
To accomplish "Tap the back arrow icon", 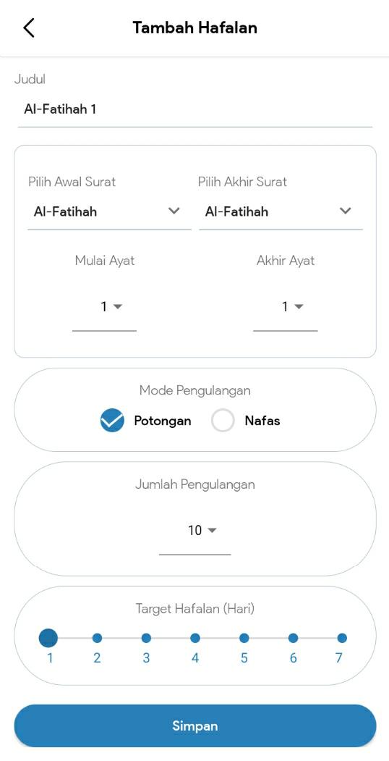I will pyautogui.click(x=29, y=28).
